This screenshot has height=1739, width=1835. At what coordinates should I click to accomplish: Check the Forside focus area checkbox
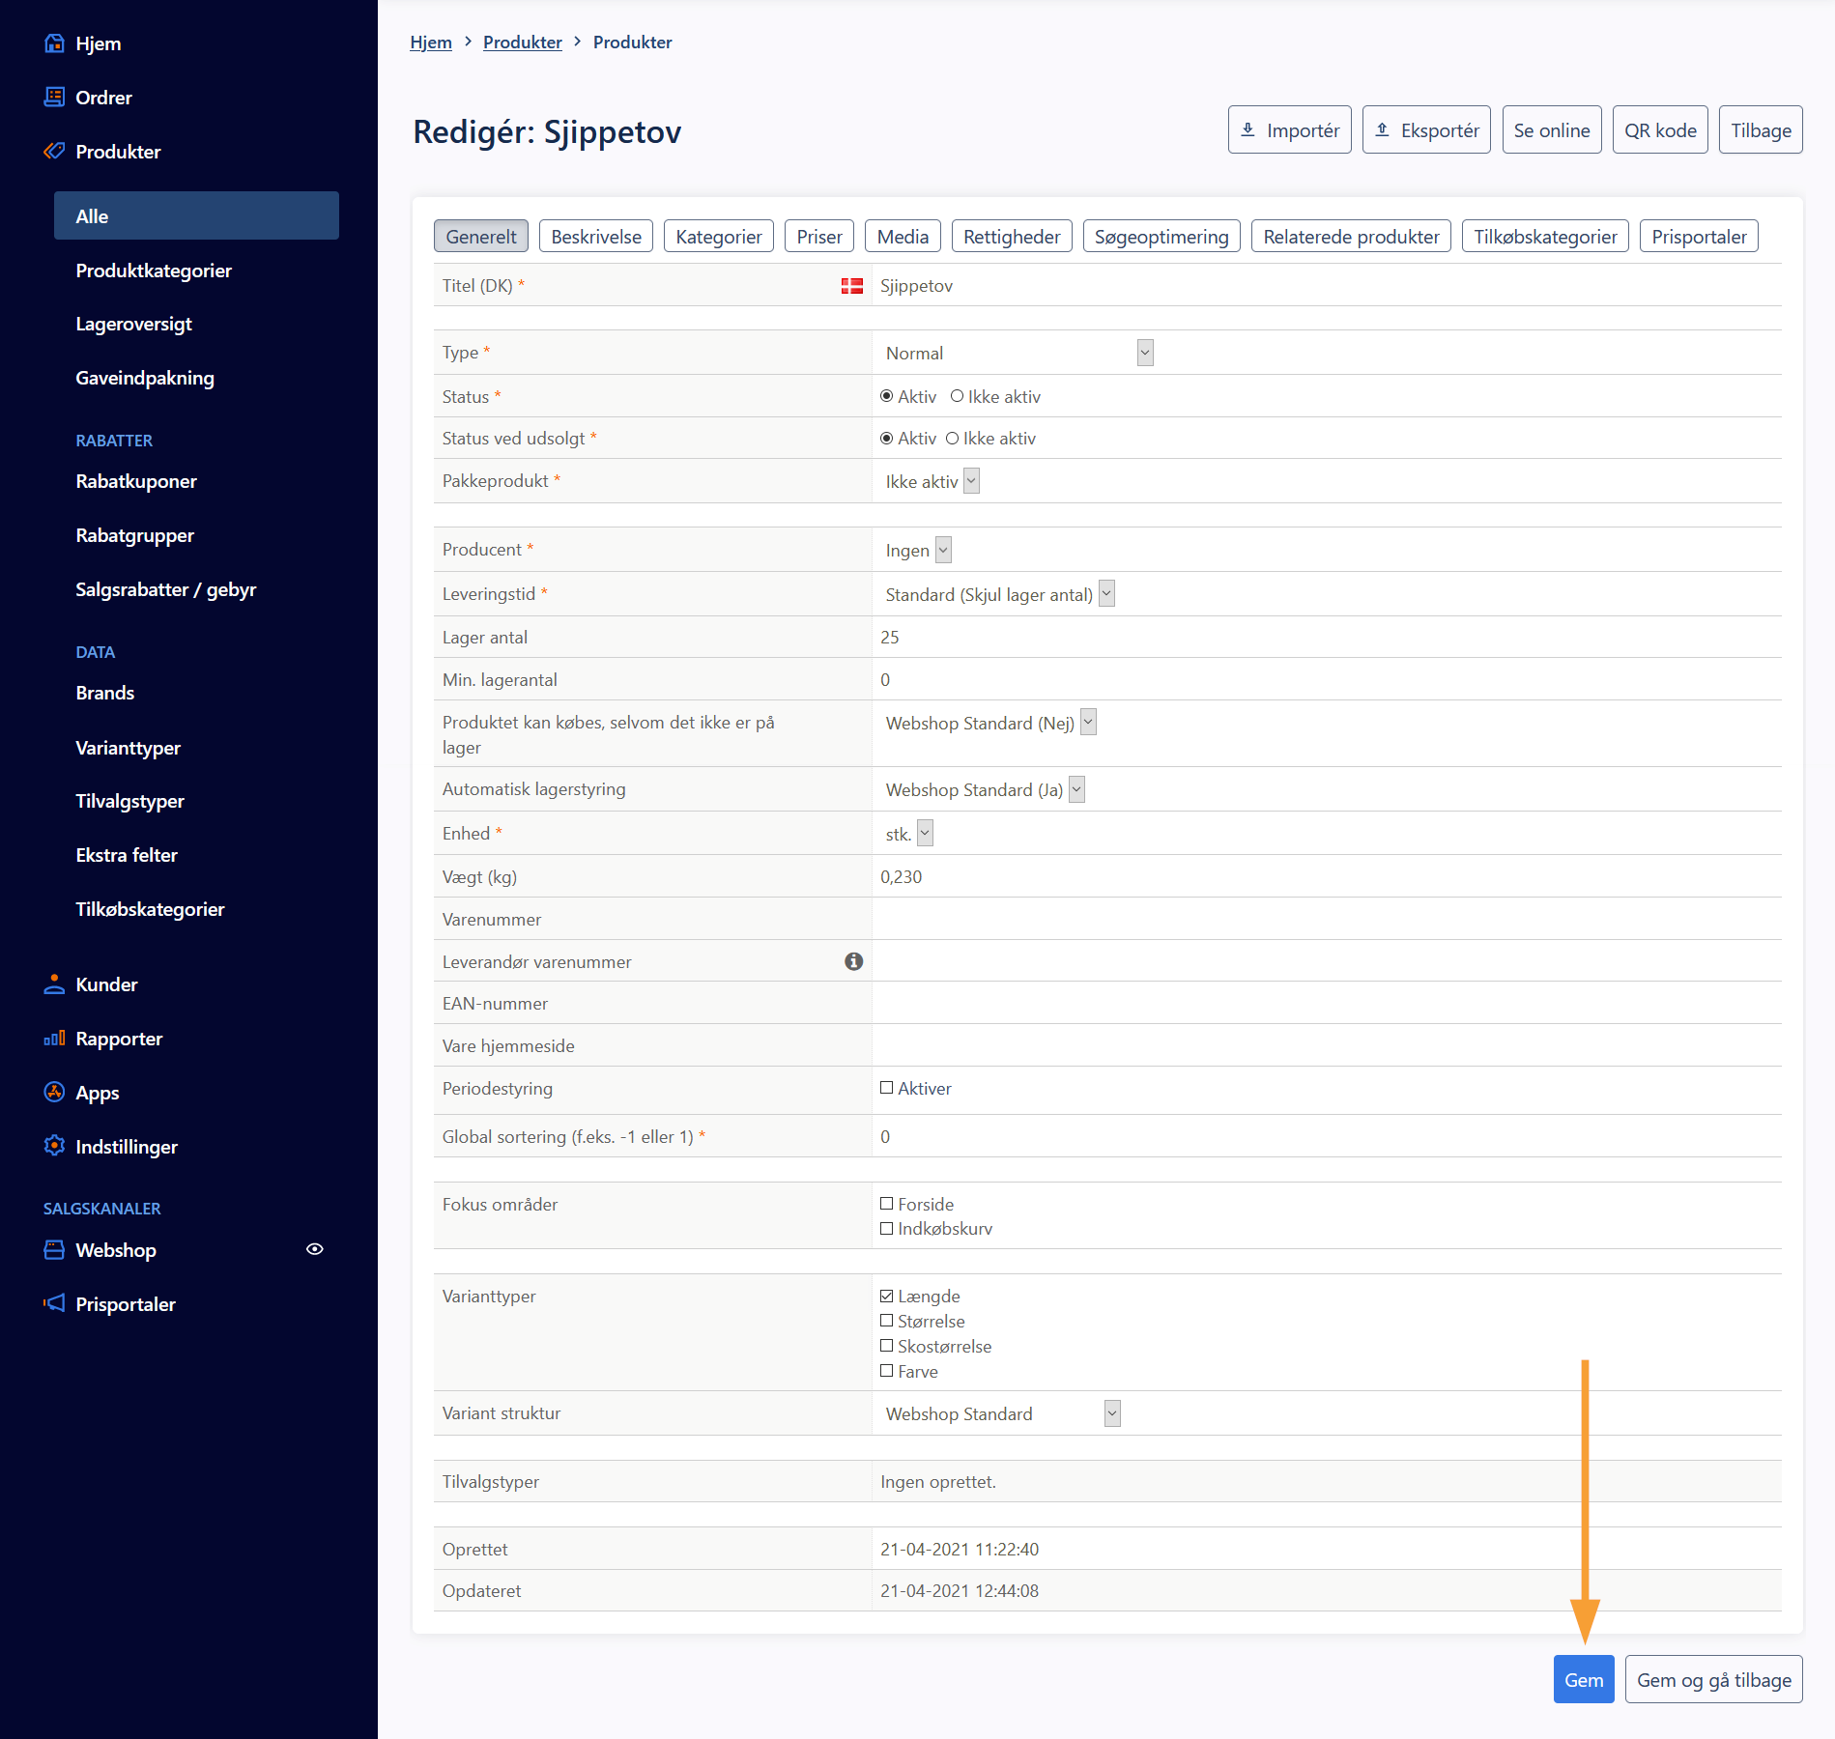tap(886, 1204)
